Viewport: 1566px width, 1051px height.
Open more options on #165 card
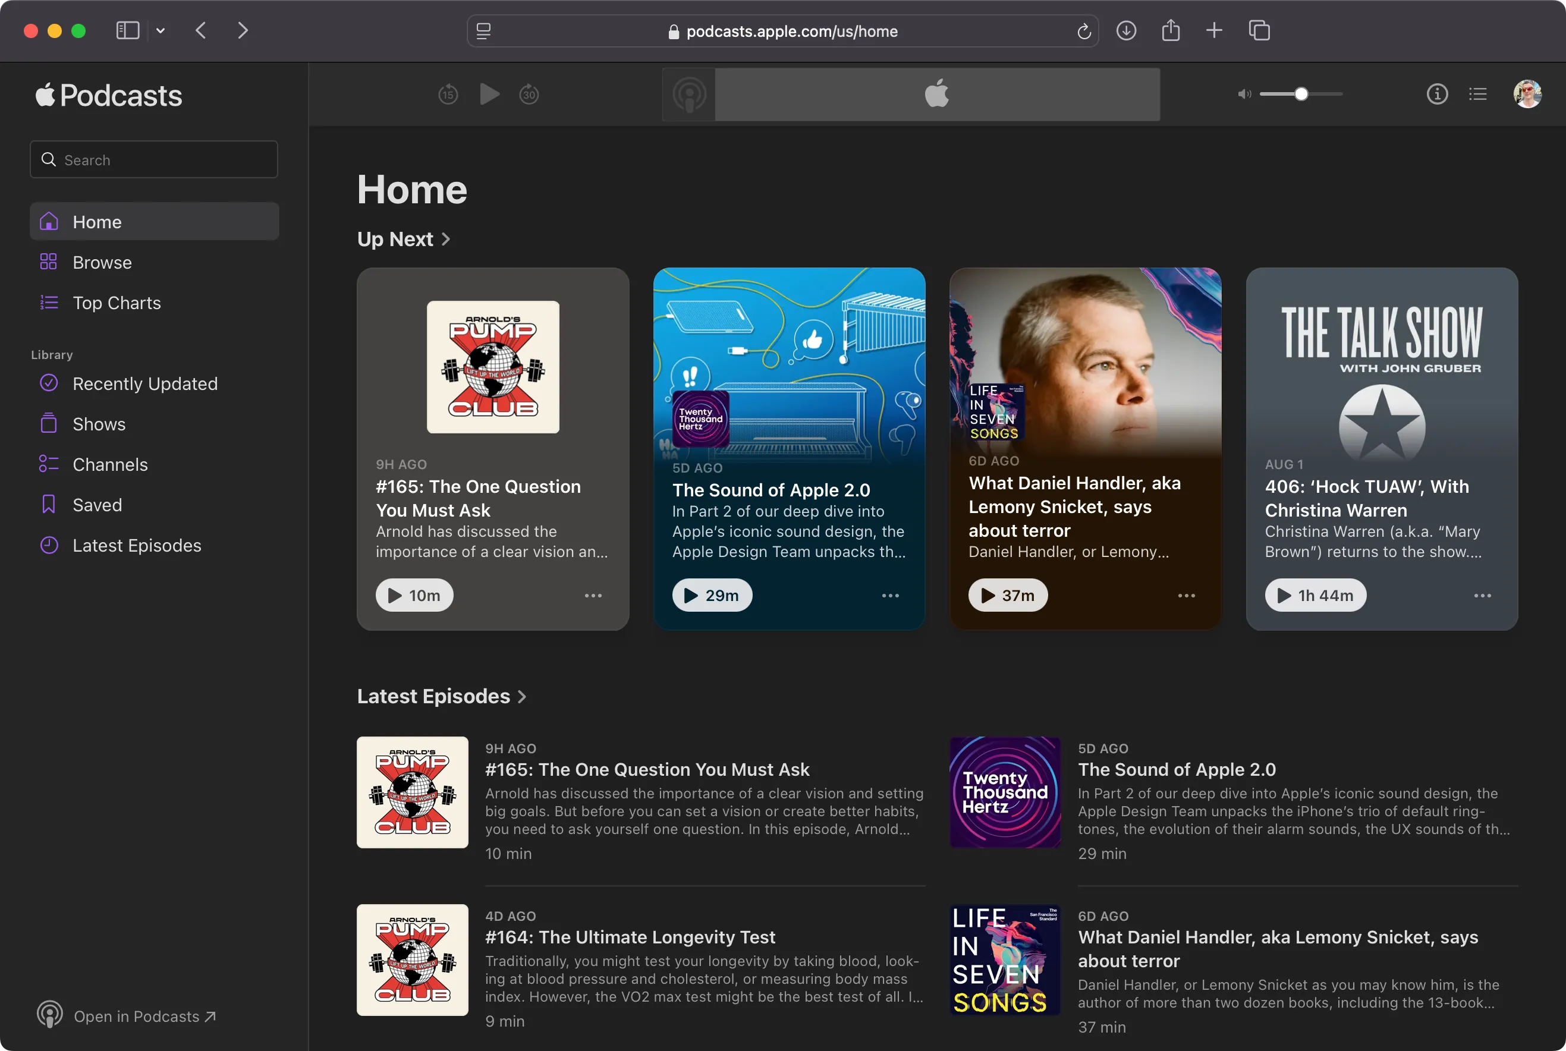pyautogui.click(x=593, y=596)
